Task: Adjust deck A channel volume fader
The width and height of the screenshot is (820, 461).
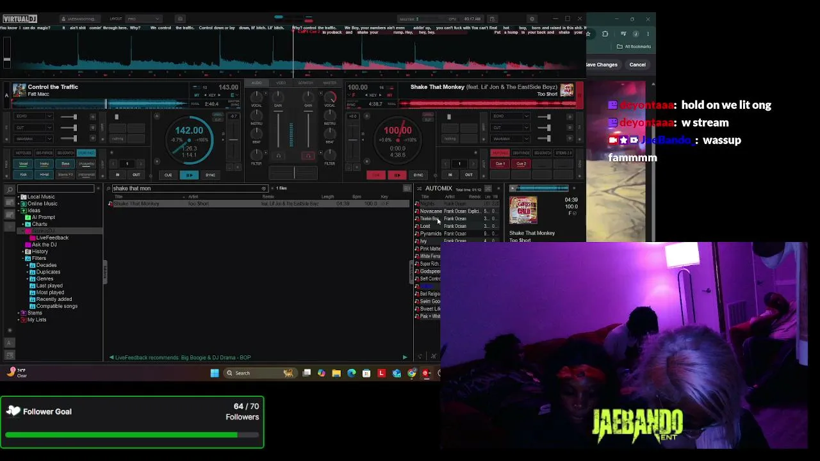Action: (x=278, y=130)
